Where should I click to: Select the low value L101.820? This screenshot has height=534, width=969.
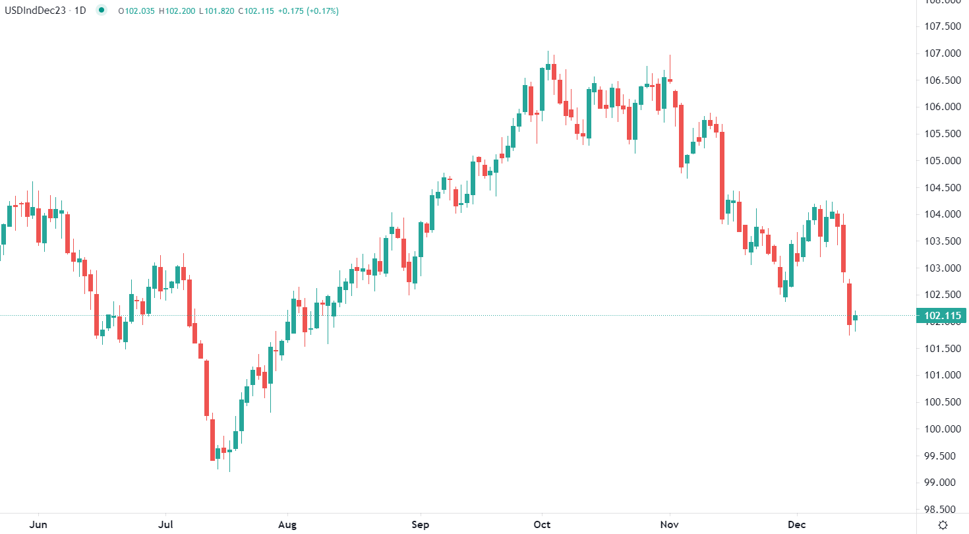point(217,11)
